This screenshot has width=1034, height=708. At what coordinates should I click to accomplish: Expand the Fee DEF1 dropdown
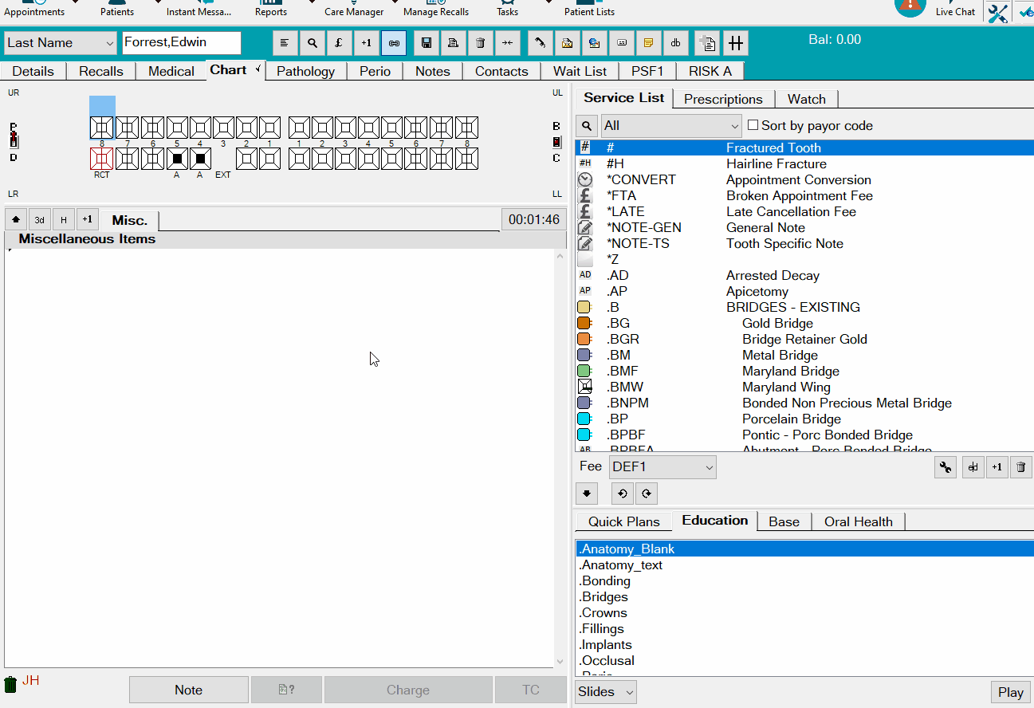(709, 467)
